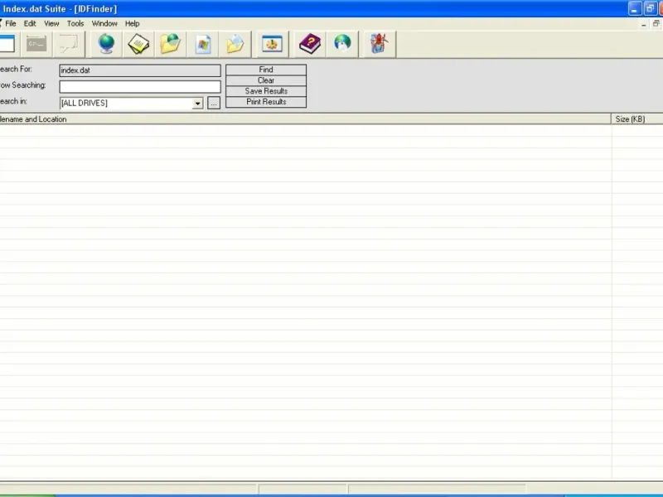663x497 pixels.
Task: Open the Tools menu
Action: click(75, 24)
